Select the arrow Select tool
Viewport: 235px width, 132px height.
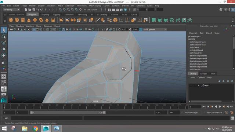(4, 30)
